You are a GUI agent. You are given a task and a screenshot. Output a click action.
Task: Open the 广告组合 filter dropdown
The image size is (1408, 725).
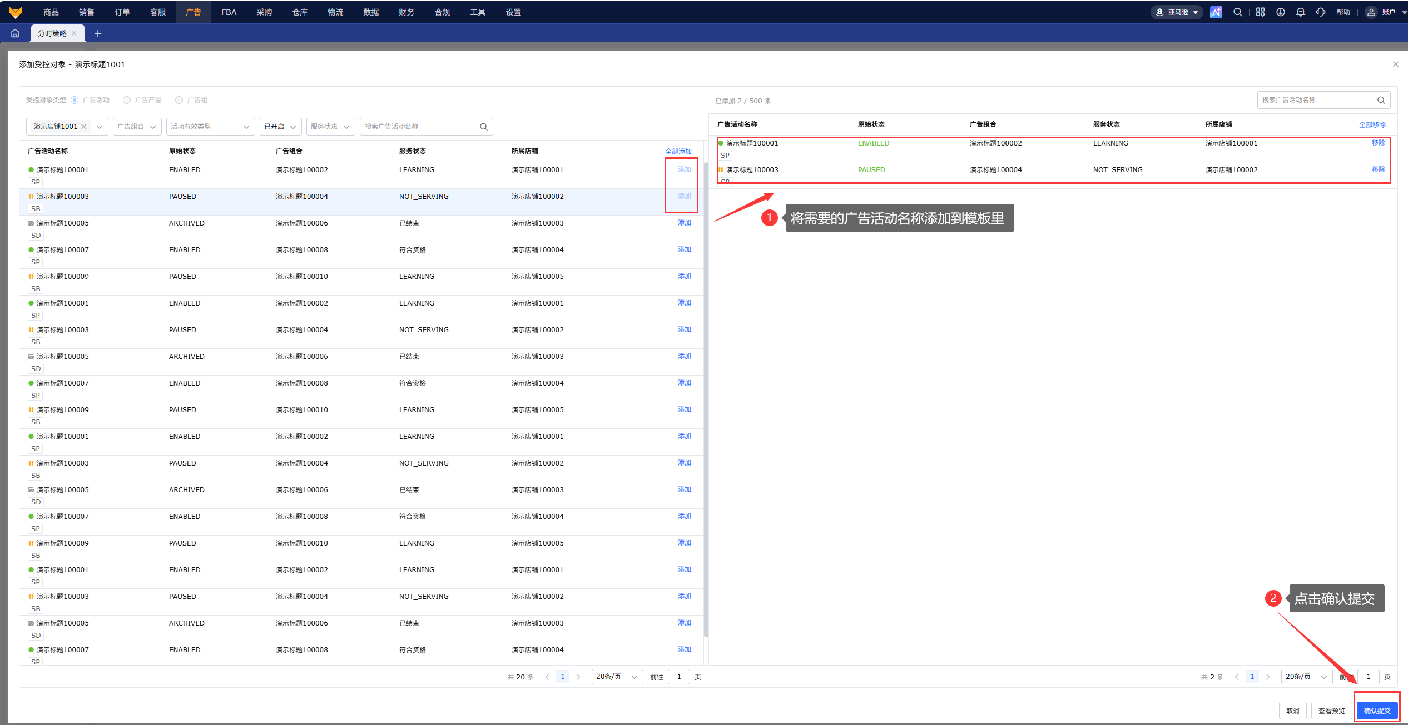(137, 127)
